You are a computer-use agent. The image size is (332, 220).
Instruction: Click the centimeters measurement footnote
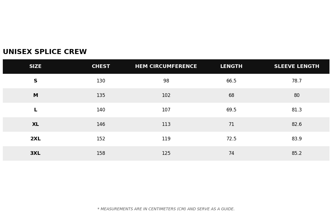click(x=166, y=209)
